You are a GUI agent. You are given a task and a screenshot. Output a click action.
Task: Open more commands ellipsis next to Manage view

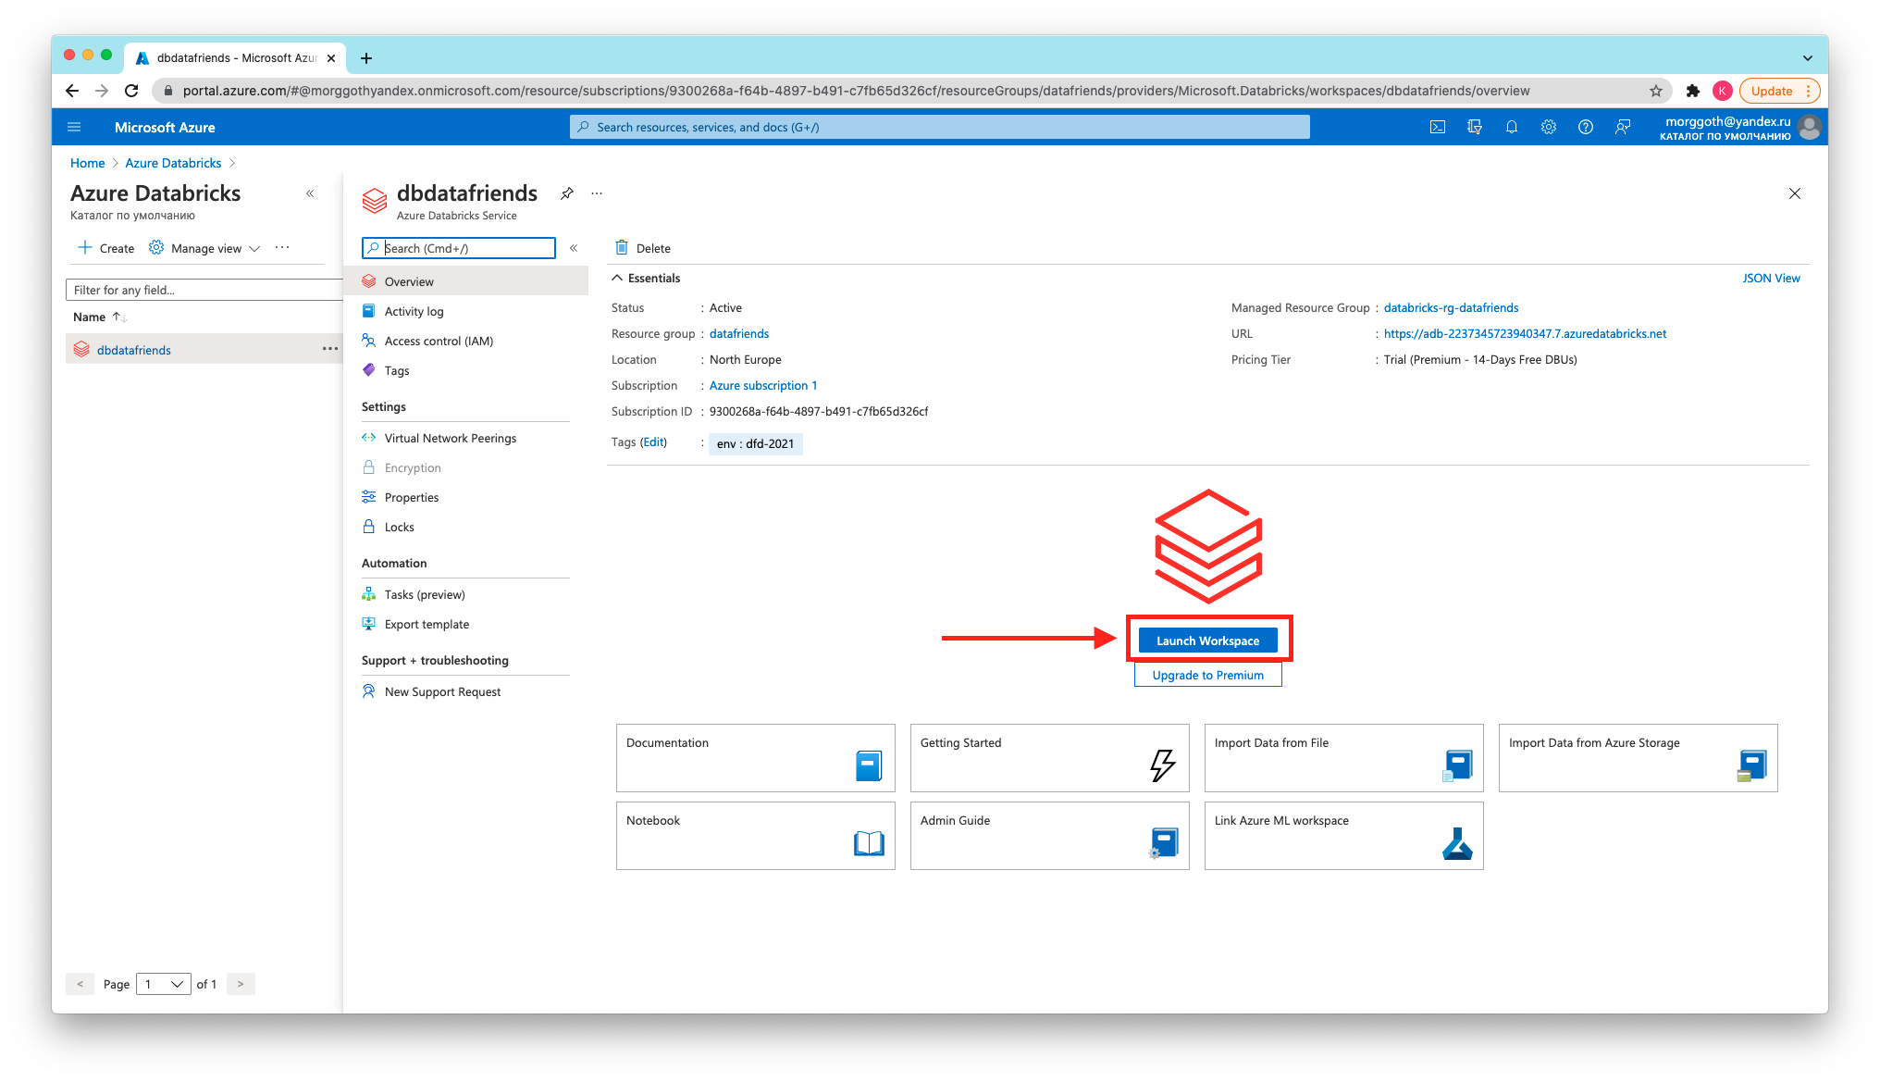tap(282, 247)
